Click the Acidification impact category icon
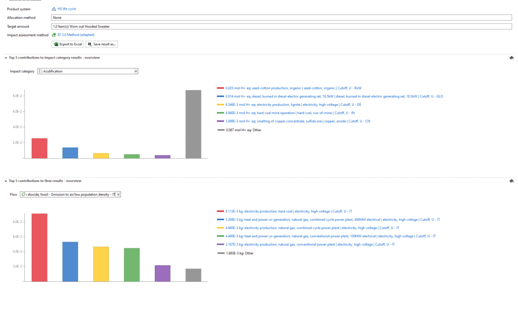This screenshot has width=518, height=324. point(40,72)
